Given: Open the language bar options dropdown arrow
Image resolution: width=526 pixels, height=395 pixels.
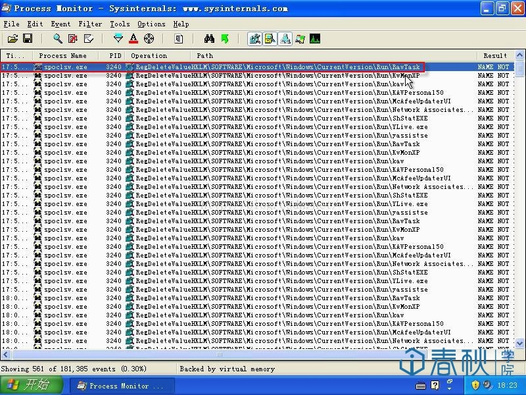Looking at the screenshot, I should [x=449, y=389].
